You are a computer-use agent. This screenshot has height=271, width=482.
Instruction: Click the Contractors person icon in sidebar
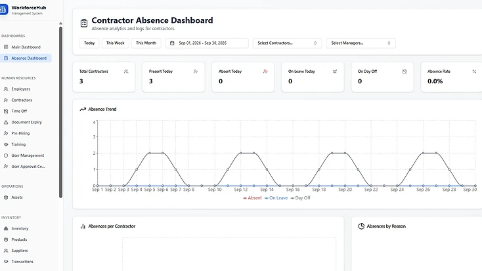(6, 100)
